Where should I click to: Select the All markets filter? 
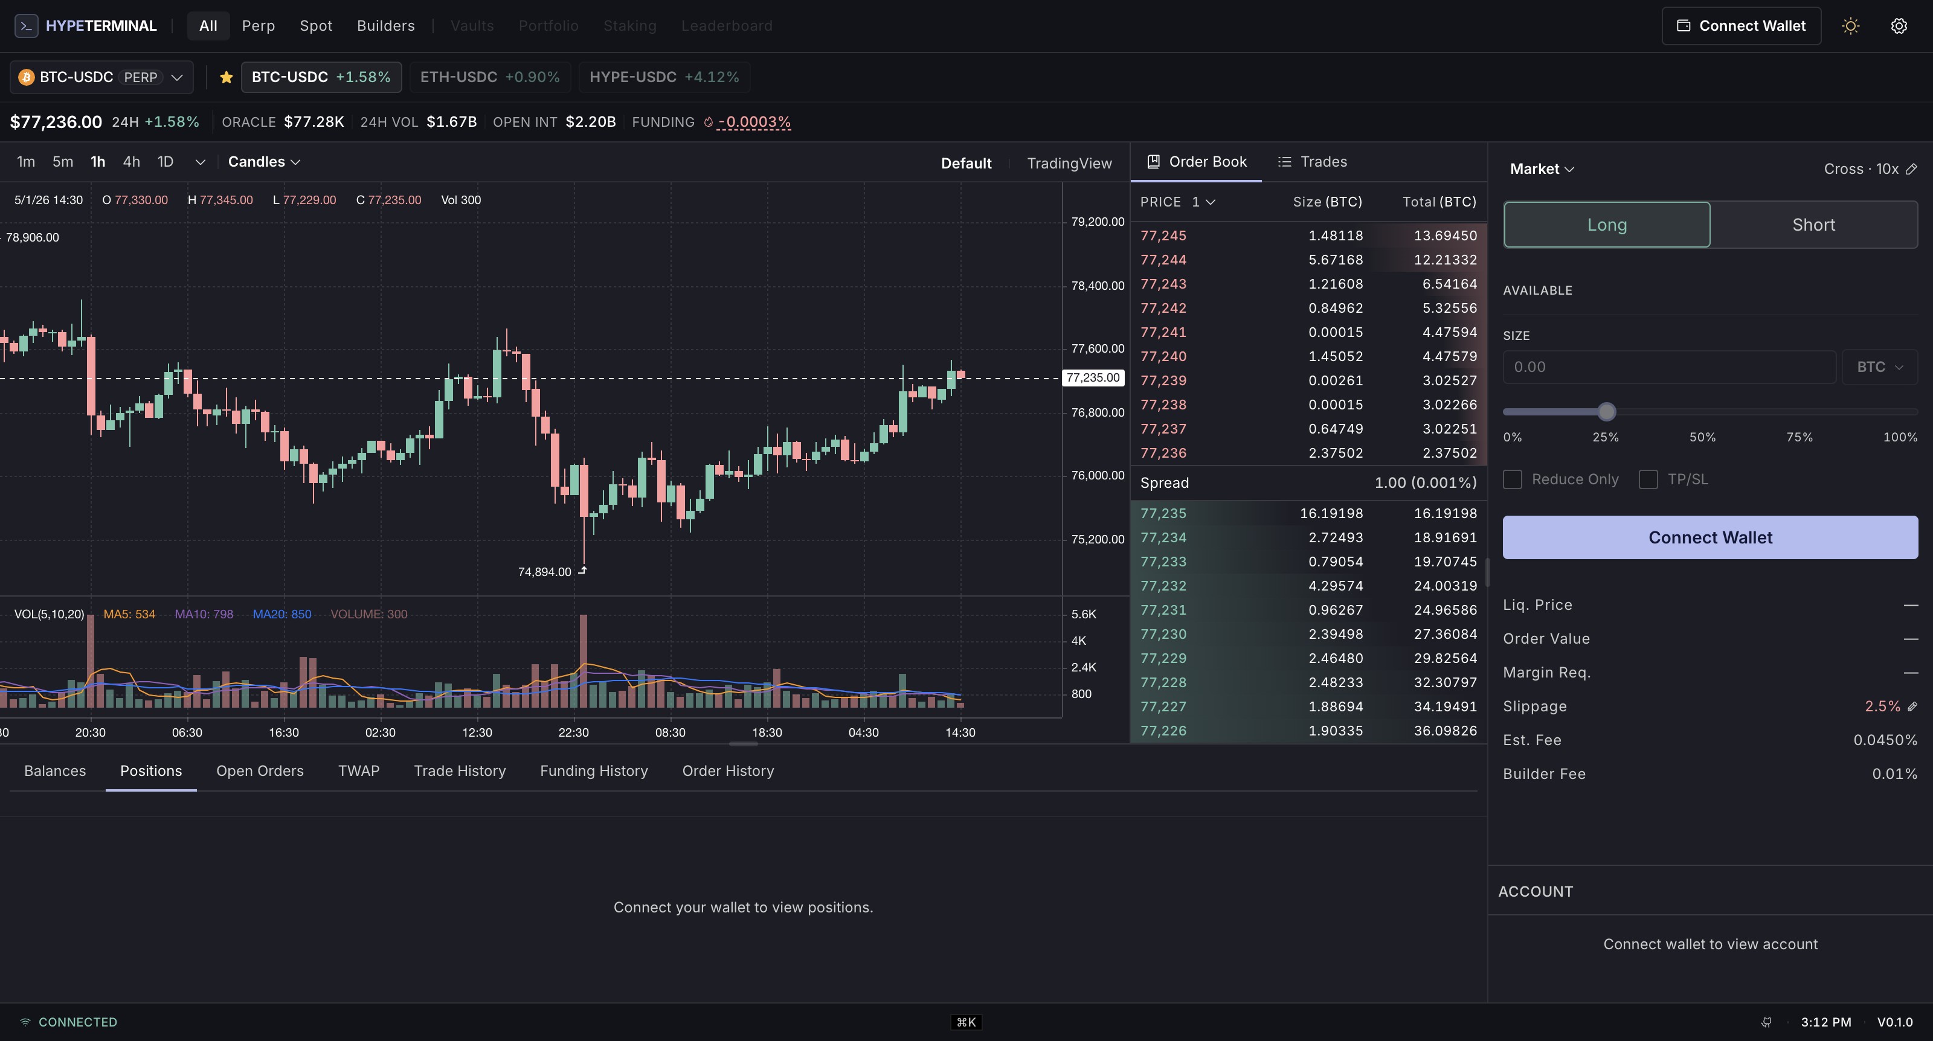click(208, 26)
